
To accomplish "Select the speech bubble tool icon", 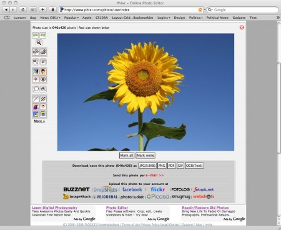I will pyautogui.click(x=36, y=89).
